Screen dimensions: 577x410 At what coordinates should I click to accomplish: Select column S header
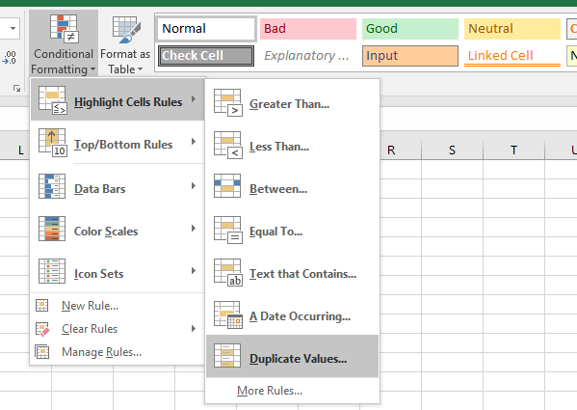452,150
